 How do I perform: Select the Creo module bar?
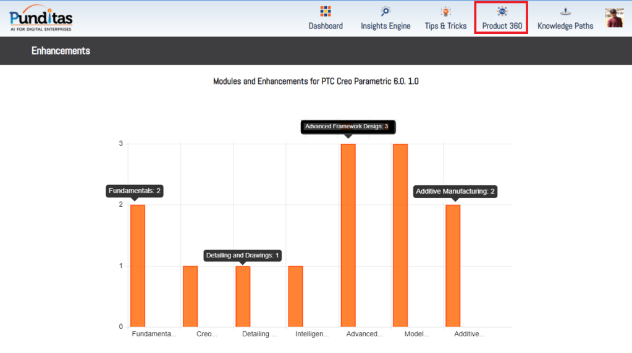click(x=190, y=296)
